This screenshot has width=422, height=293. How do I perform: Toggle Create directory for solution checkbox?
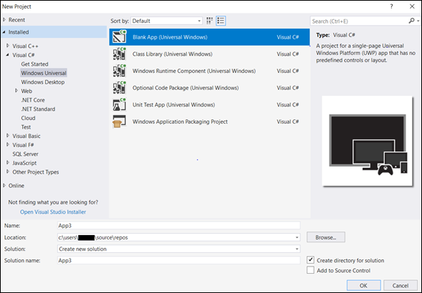310,260
